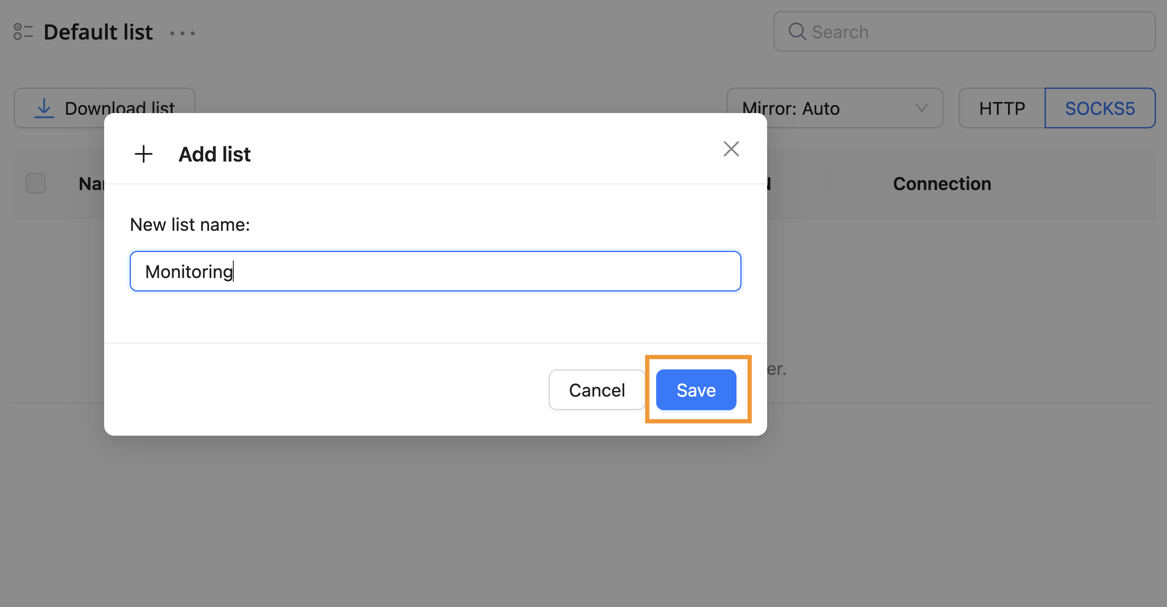Viewport: 1167px width, 607px height.
Task: Click the Add list dialog heading
Action: (214, 154)
